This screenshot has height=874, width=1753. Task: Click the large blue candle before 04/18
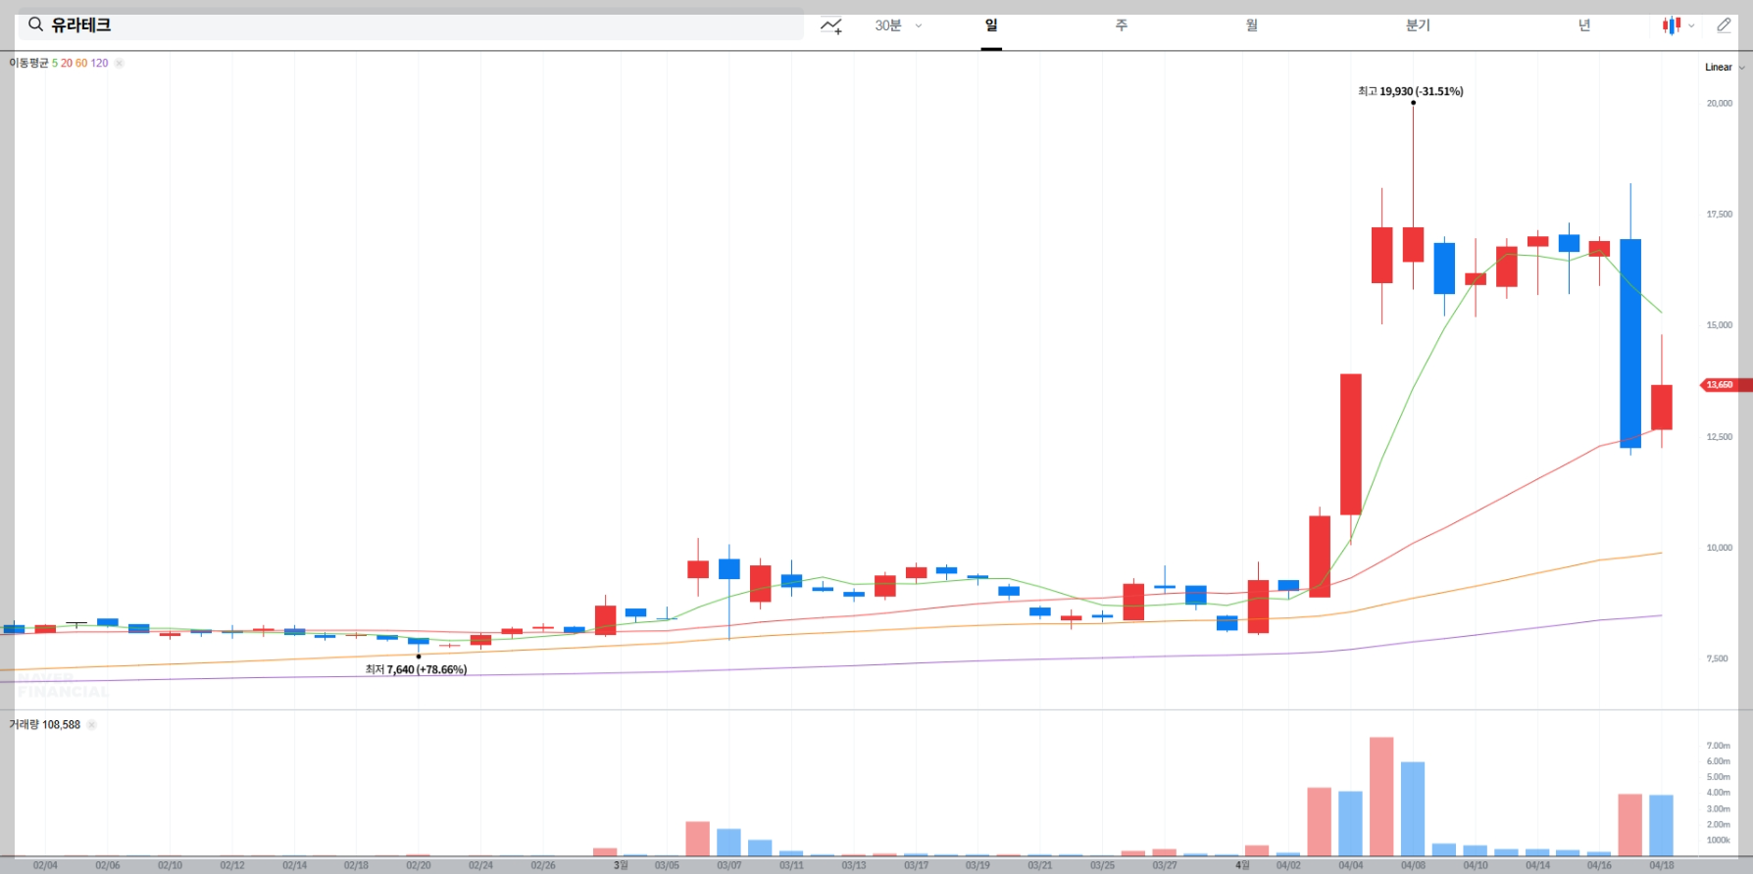1630,343
